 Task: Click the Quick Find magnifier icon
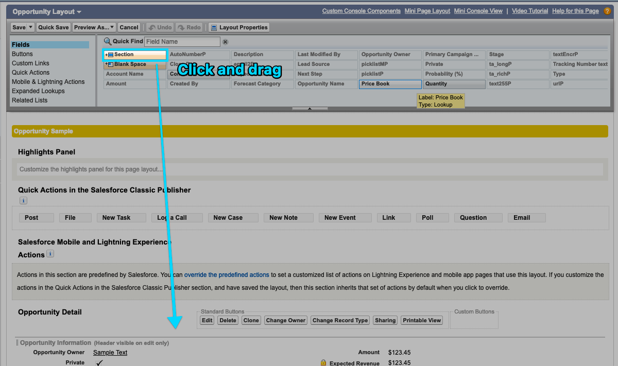(108, 41)
